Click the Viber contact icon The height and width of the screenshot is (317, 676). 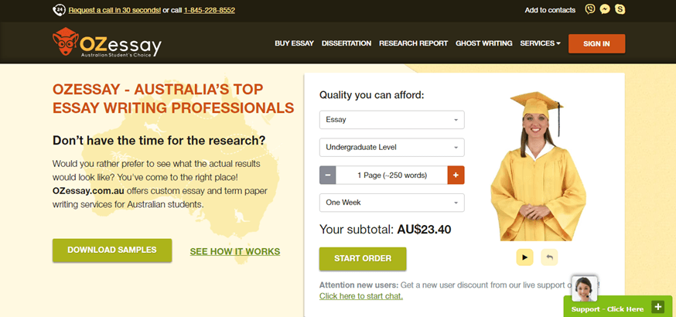coord(590,9)
